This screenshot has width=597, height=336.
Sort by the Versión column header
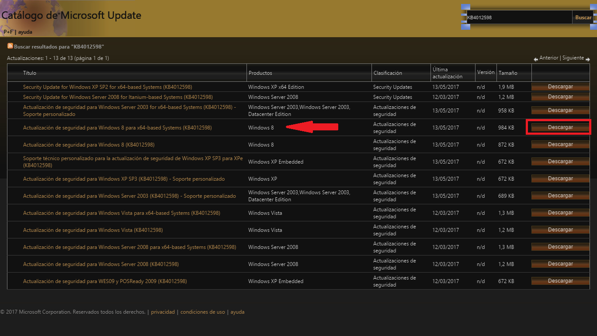tap(486, 72)
